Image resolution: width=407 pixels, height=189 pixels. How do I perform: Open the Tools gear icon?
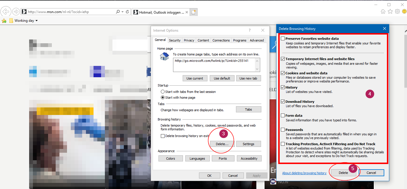(x=397, y=11)
